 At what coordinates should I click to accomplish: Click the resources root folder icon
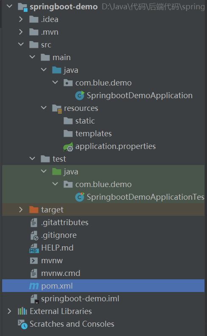(x=57, y=108)
